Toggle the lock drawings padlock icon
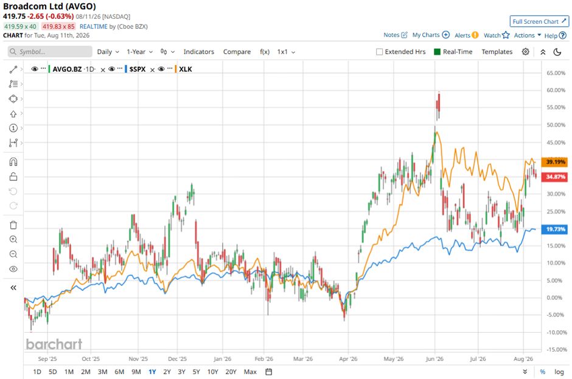The image size is (572, 379). [x=13, y=176]
